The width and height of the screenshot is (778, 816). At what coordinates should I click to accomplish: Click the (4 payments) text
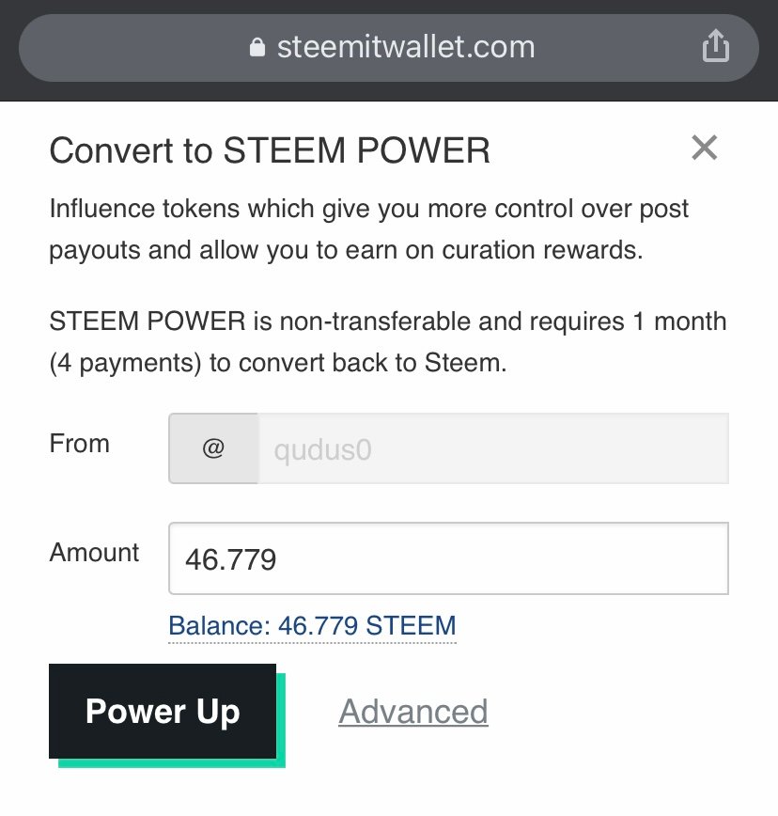tap(125, 364)
